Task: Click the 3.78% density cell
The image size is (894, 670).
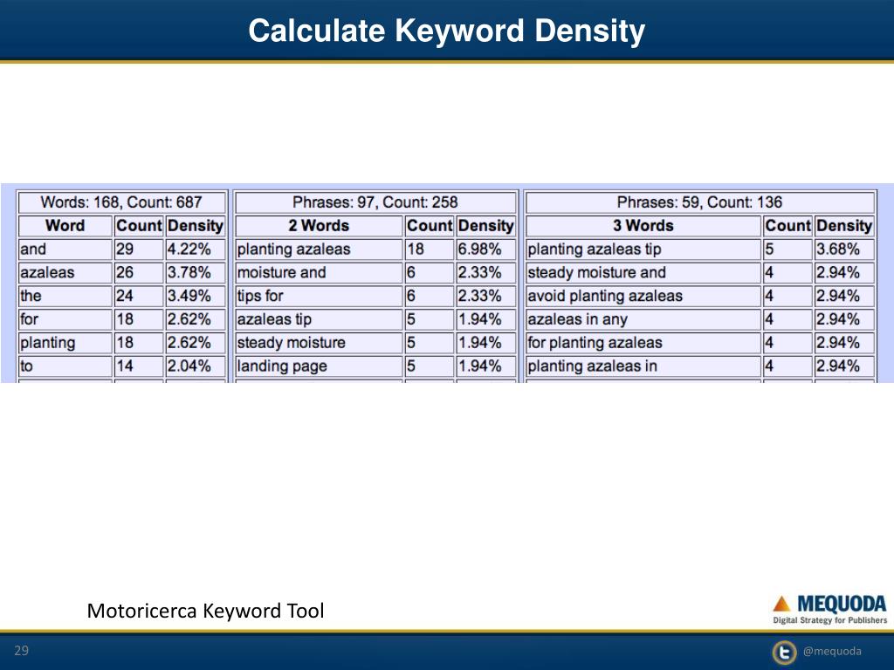Action: (196, 272)
